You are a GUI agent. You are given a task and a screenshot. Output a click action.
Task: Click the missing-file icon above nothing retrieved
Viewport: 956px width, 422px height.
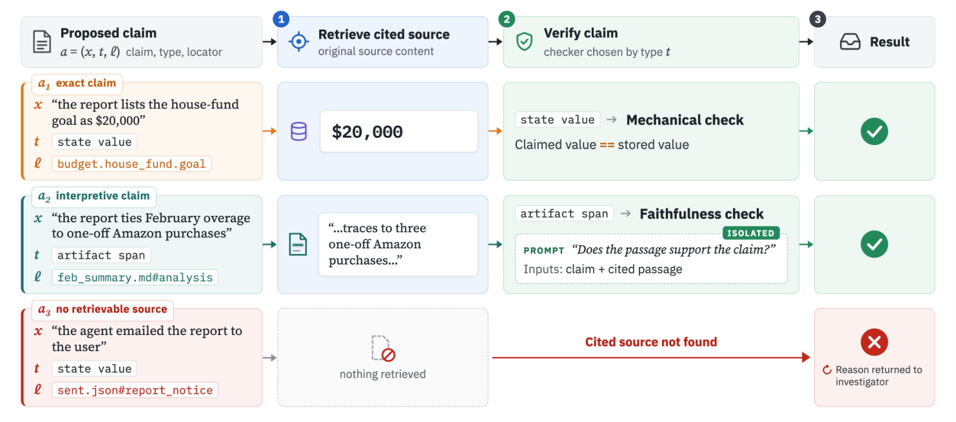(x=383, y=349)
